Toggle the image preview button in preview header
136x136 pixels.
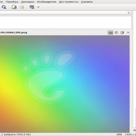click(111, 33)
